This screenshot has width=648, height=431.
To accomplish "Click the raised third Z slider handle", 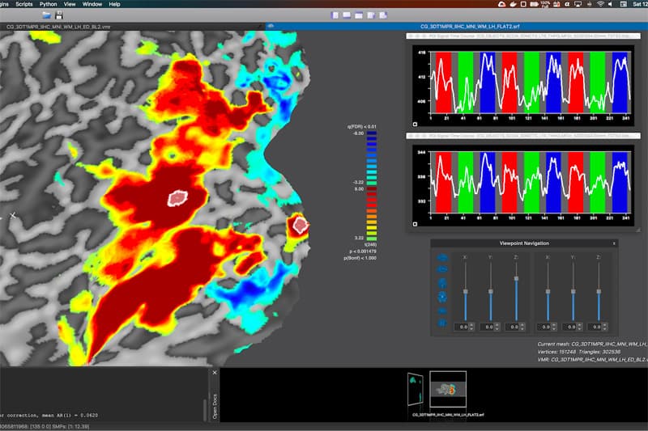I will click(x=516, y=279).
